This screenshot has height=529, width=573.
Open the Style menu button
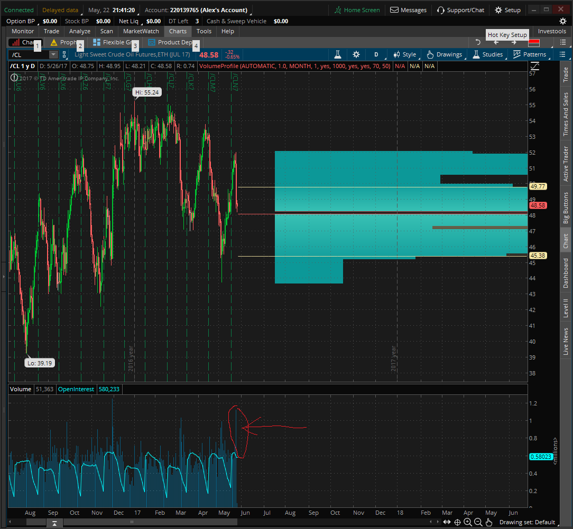(405, 54)
